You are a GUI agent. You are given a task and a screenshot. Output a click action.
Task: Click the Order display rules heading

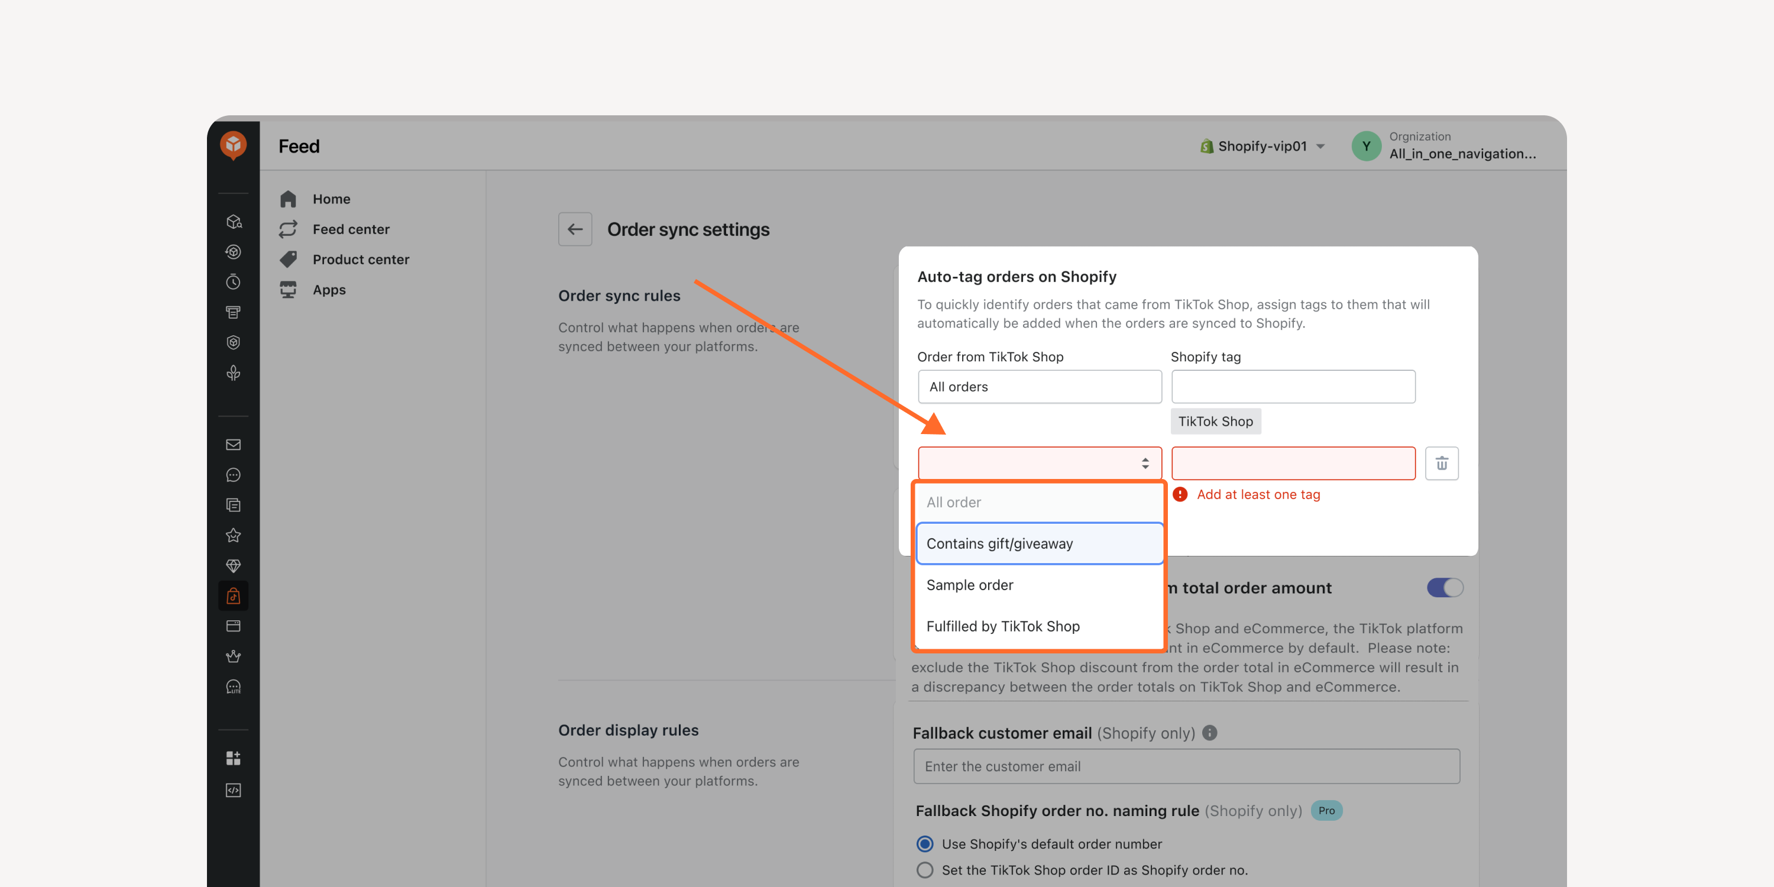point(628,730)
